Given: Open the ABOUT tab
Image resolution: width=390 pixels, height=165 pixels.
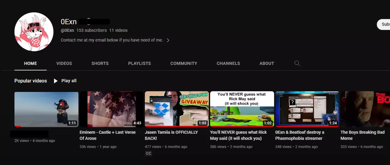Looking at the screenshot, I should click(x=267, y=63).
